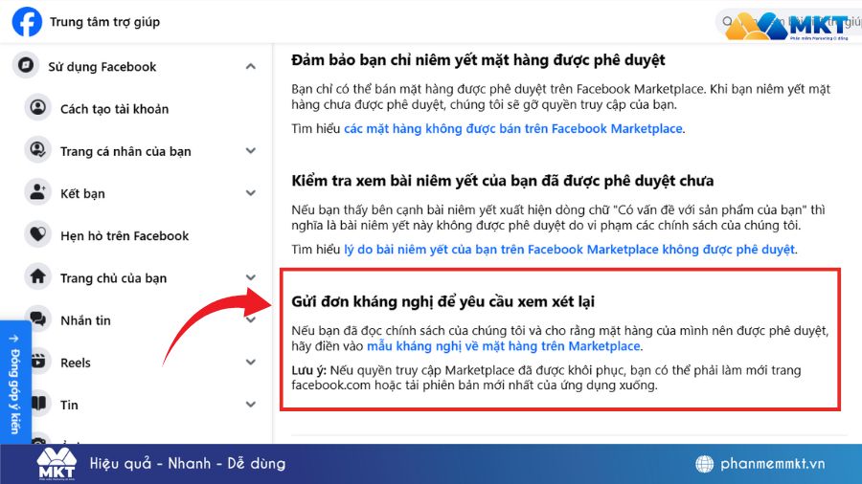Click heading Đảm bảo bạn chỉ niêm yết mặt hàng
This screenshot has width=862, height=484.
pos(478,60)
